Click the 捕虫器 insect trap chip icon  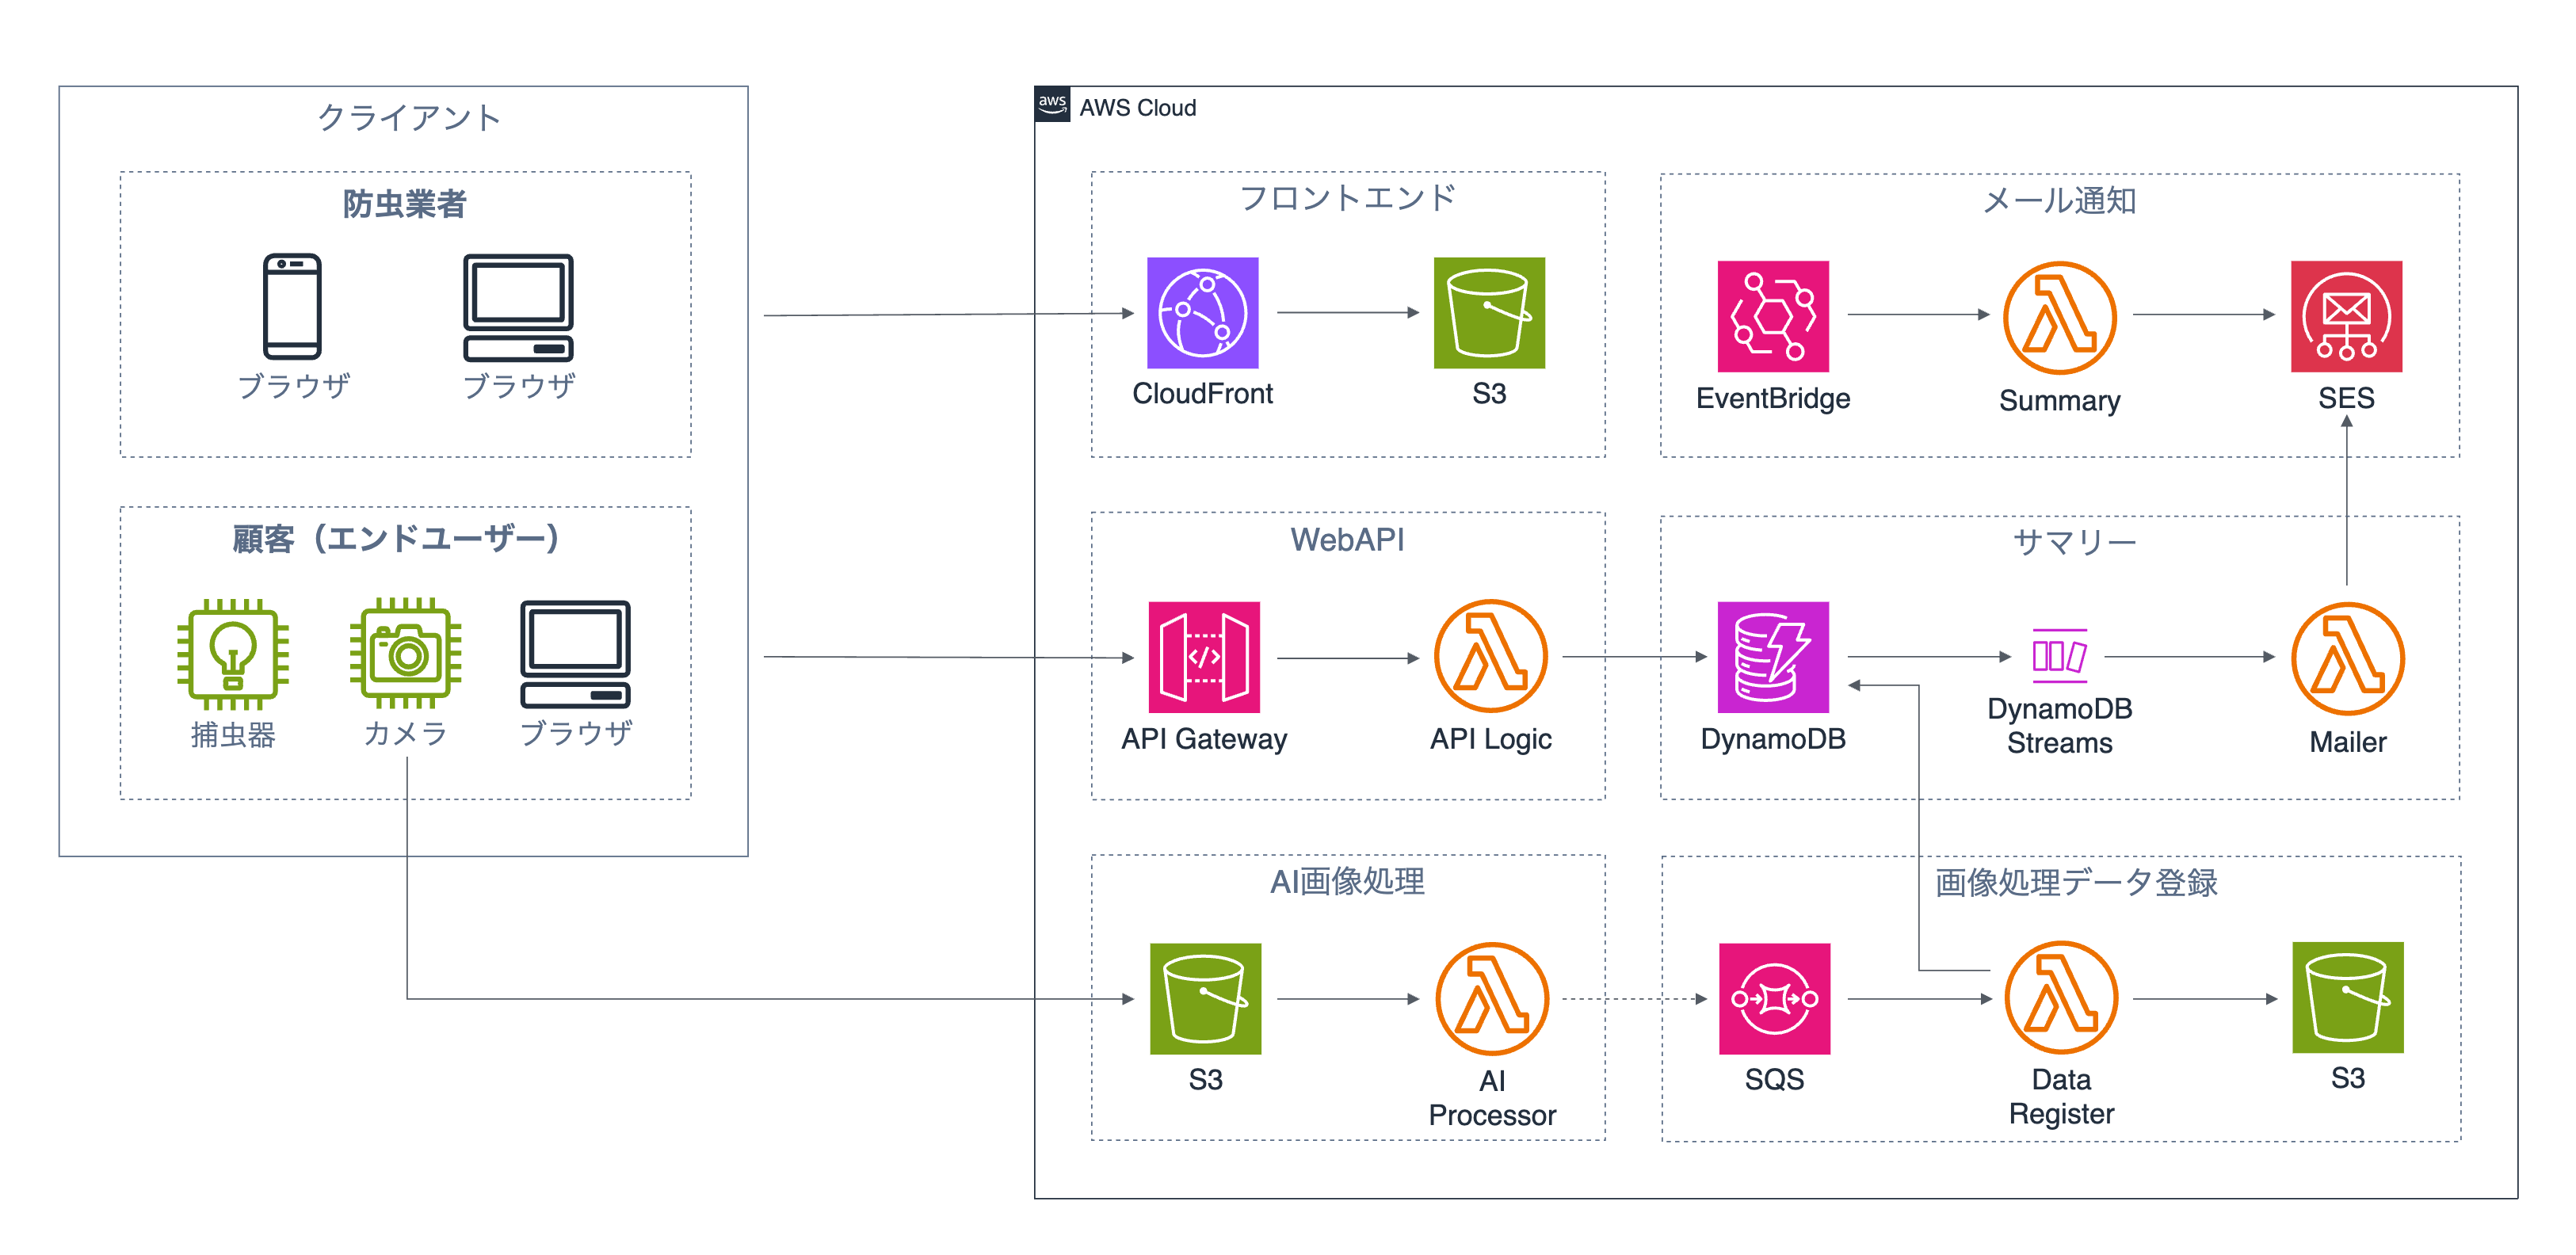(x=233, y=654)
